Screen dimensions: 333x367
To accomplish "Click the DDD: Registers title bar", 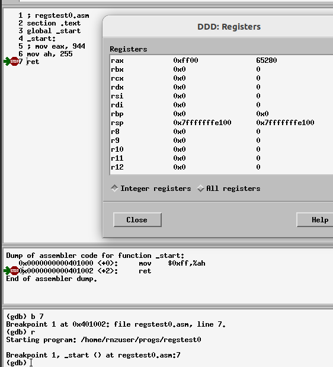I will (x=217, y=27).
